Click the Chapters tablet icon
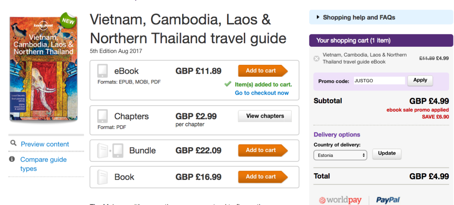Image resolution: width=454 pixels, height=205 pixels. pyautogui.click(x=102, y=117)
